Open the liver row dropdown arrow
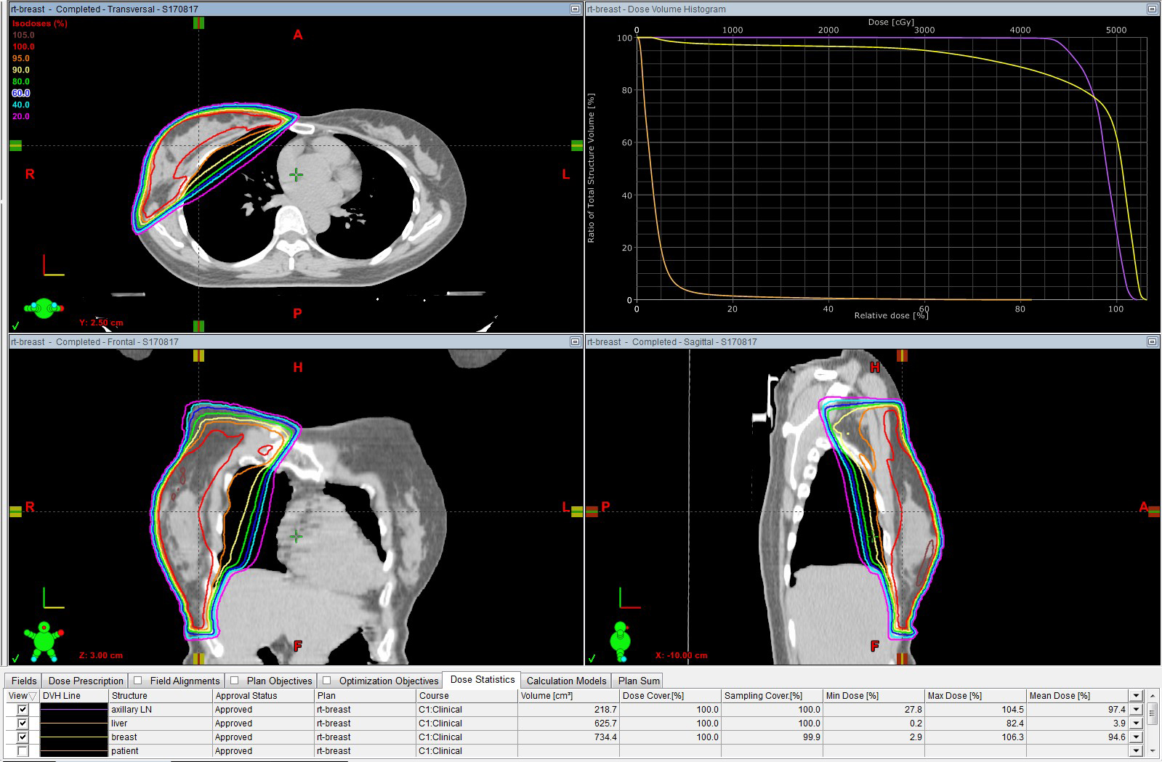The height and width of the screenshot is (762, 1162). point(1137,724)
